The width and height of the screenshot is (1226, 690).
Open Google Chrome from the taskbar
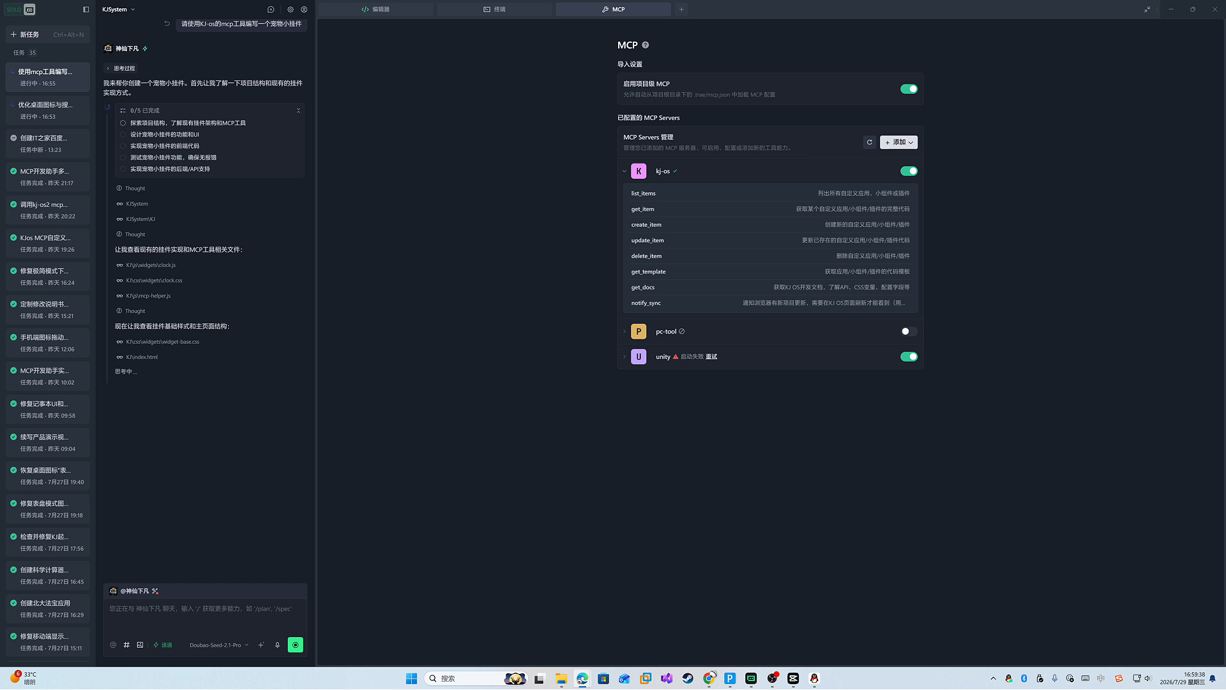(709, 678)
